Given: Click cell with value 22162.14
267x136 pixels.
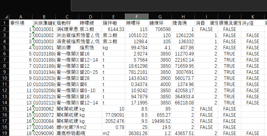Looking at the screenshot, I should (x=183, y=60).
